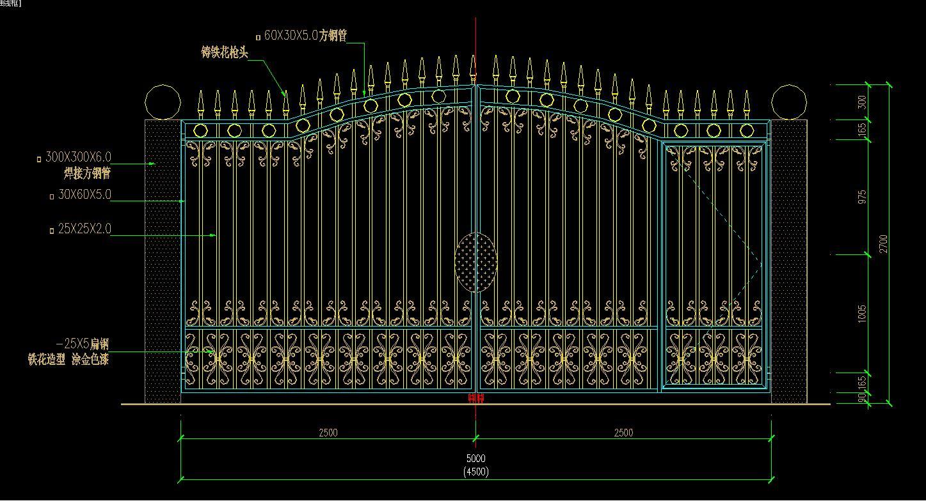
Task: Click the 300X300X6.0 annotation text
Action: (x=78, y=157)
